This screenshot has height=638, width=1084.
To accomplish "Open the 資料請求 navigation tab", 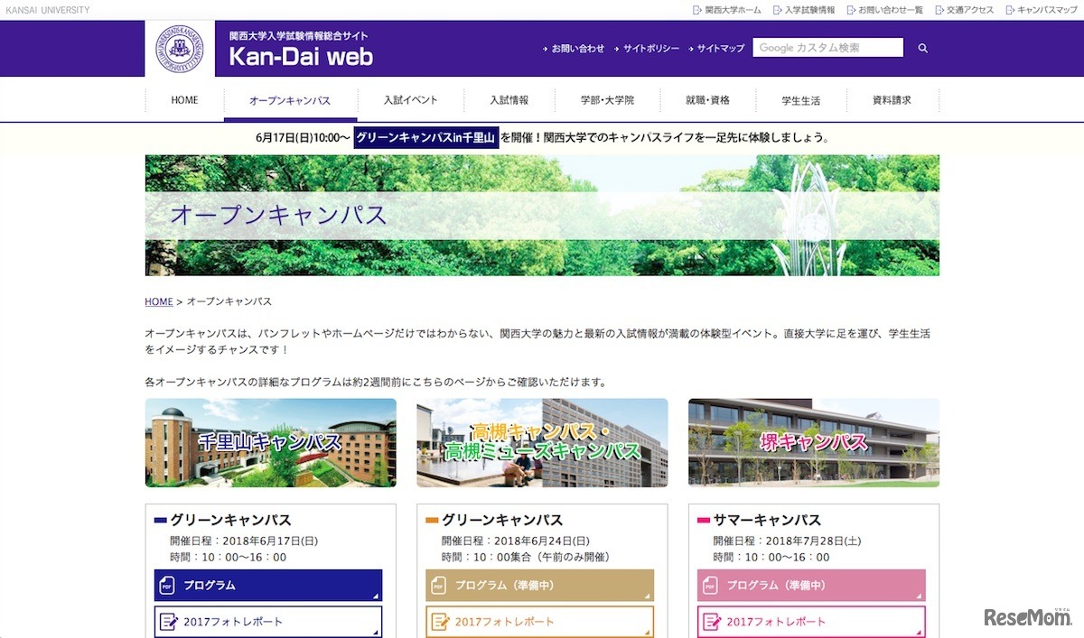I will pos(892,100).
